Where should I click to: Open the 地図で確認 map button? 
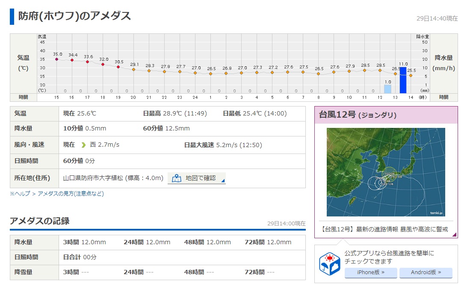click(x=196, y=178)
